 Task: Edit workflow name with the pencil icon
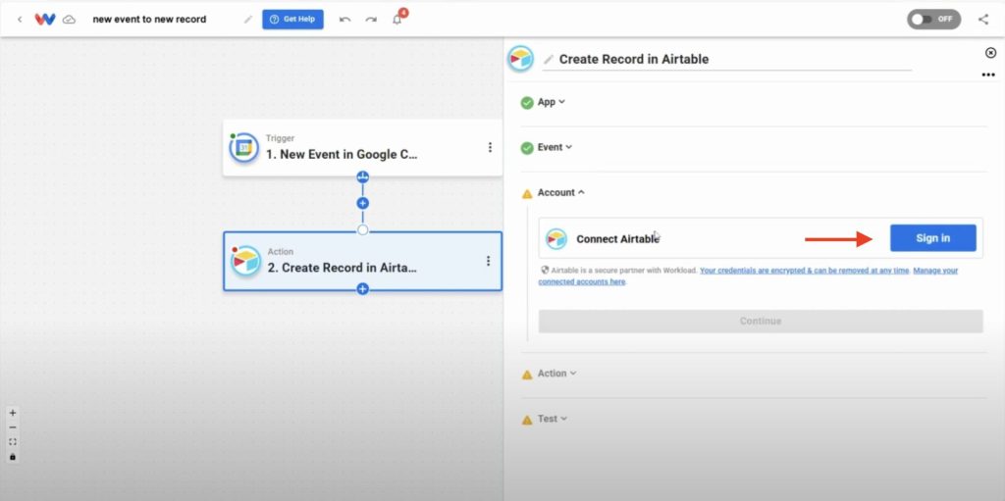click(248, 20)
